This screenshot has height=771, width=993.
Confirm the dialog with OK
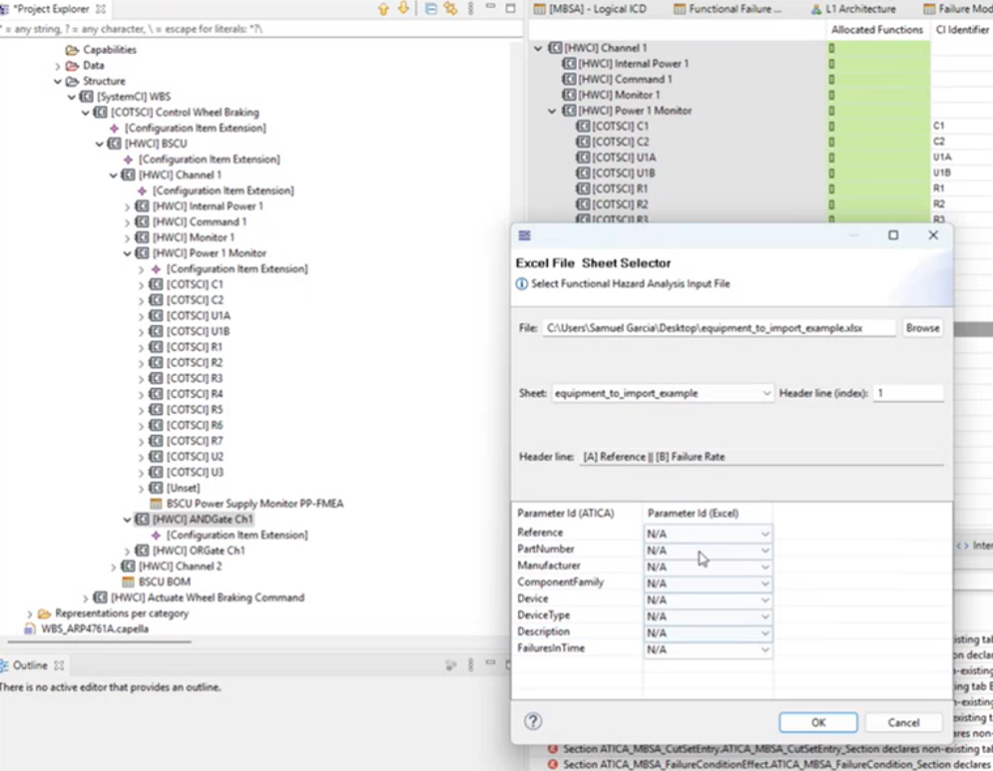coord(818,722)
